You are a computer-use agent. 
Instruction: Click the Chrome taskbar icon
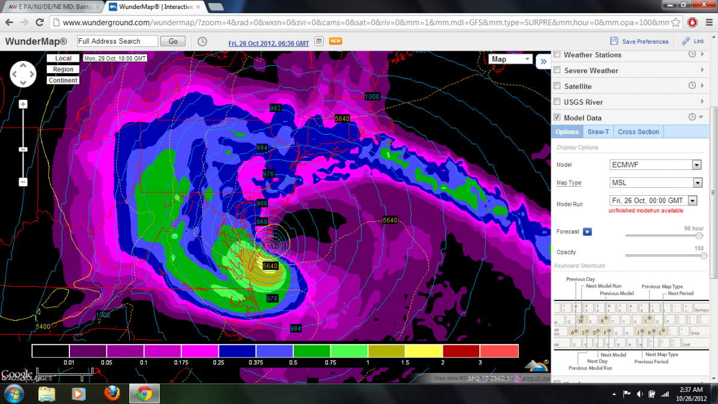point(143,394)
